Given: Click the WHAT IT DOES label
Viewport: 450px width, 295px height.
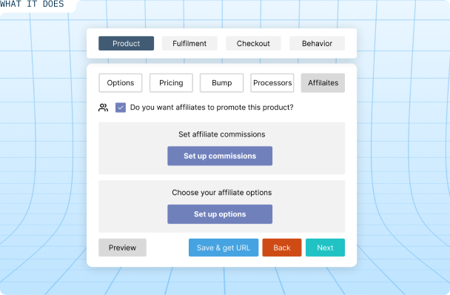Looking at the screenshot, I should [32, 4].
